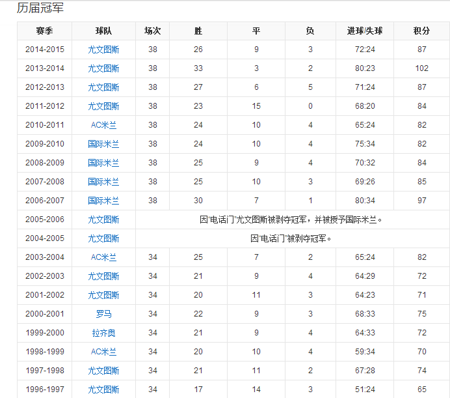This screenshot has width=450, height=398.
Task: Open 拉齐奥 link in 1999-2000 row
Action: [x=103, y=333]
